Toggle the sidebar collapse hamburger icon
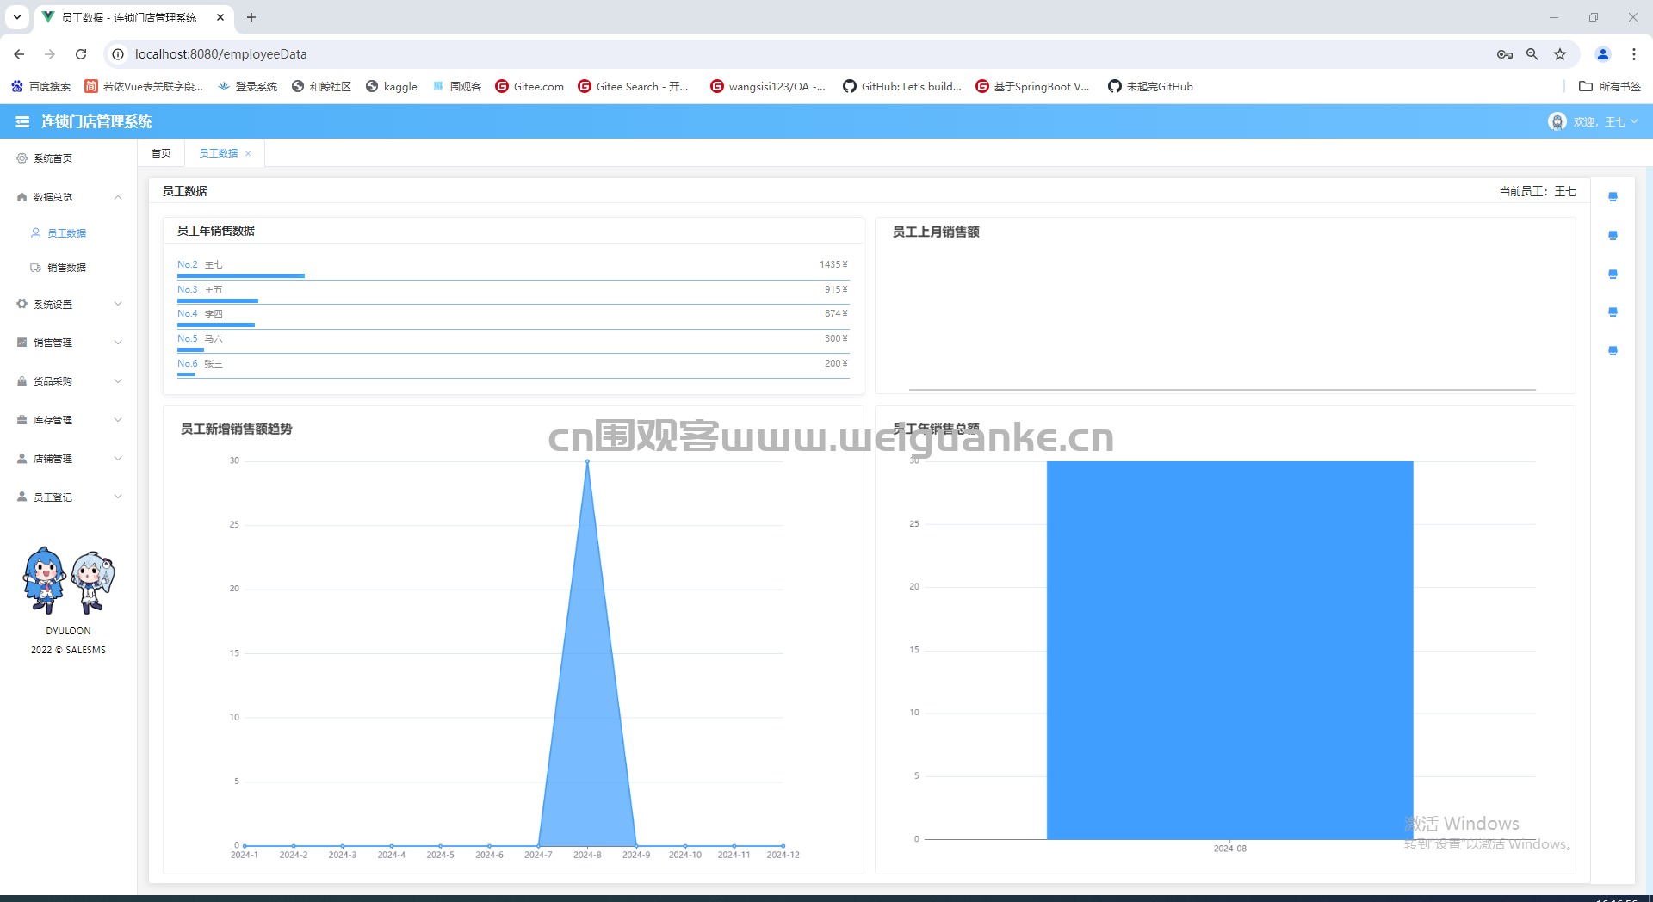The height and width of the screenshot is (902, 1653). point(22,122)
